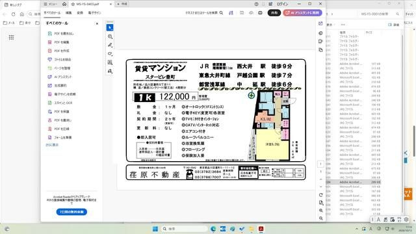Image resolution: width=416 pixels, height=234 pixels.
Task: Open 'ファイルを結合' combine files tool
Action: (59, 60)
